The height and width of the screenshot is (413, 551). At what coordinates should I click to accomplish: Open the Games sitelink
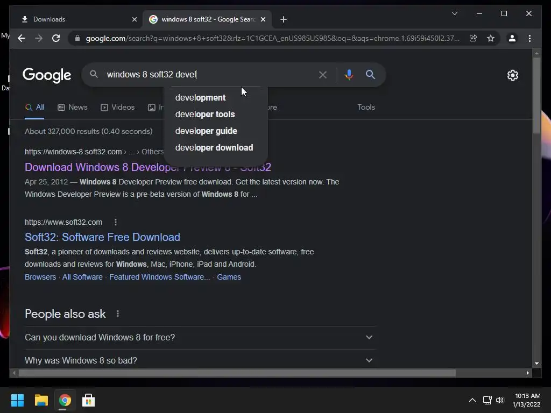coord(229,277)
